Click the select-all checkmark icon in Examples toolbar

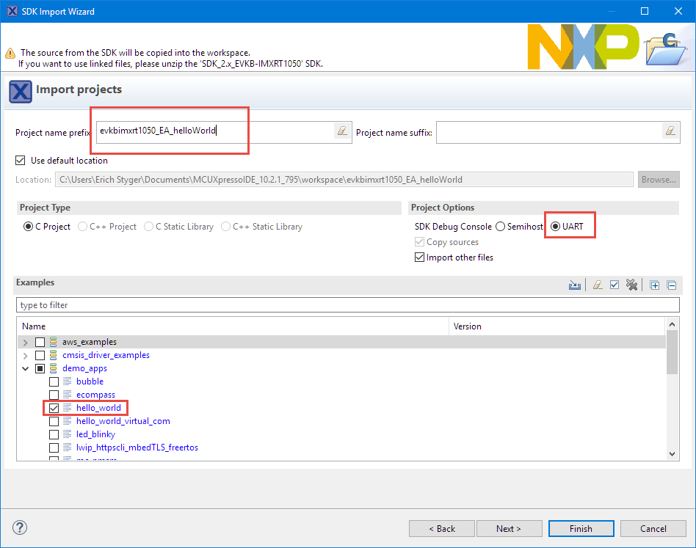pyautogui.click(x=615, y=285)
